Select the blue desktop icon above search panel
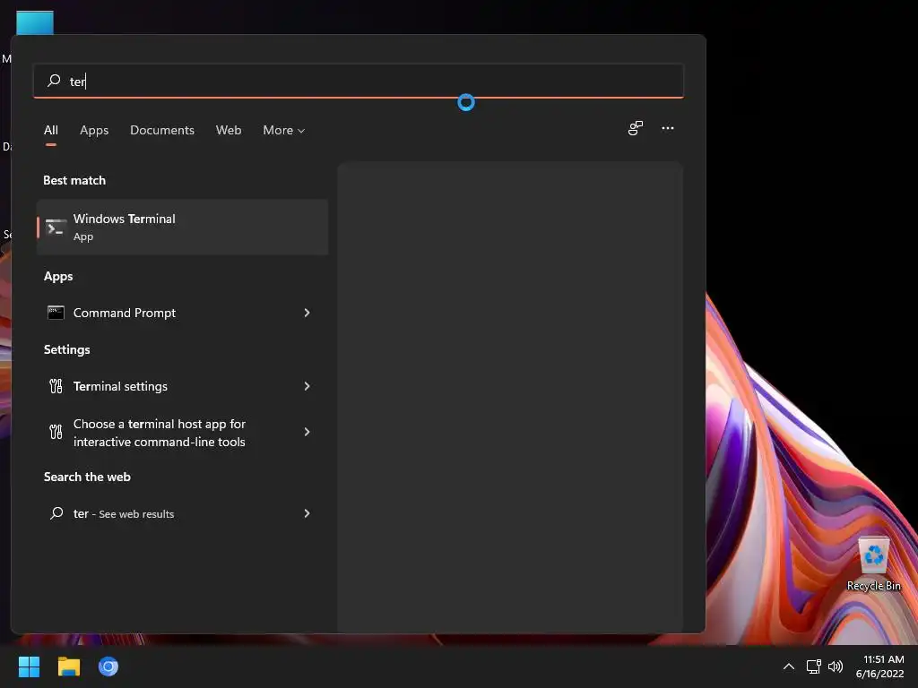 [35, 22]
